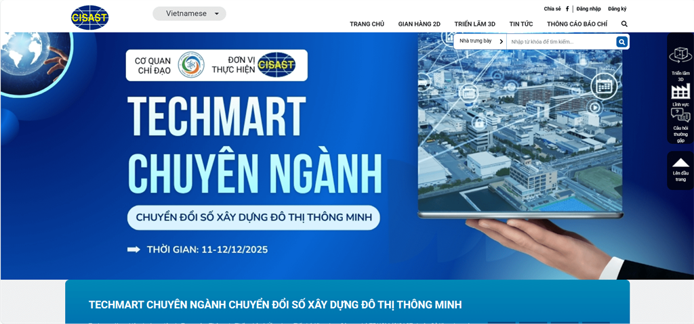The height and width of the screenshot is (324, 694).
Task: Open the Triển lãm 3D cube icon
Action: 680,55
